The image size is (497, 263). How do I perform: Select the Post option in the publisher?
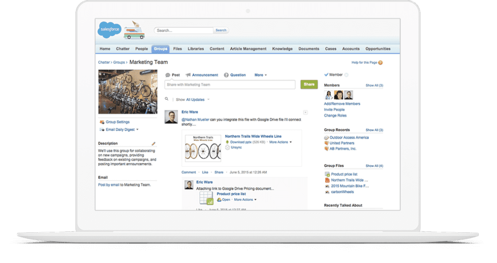pyautogui.click(x=172, y=75)
